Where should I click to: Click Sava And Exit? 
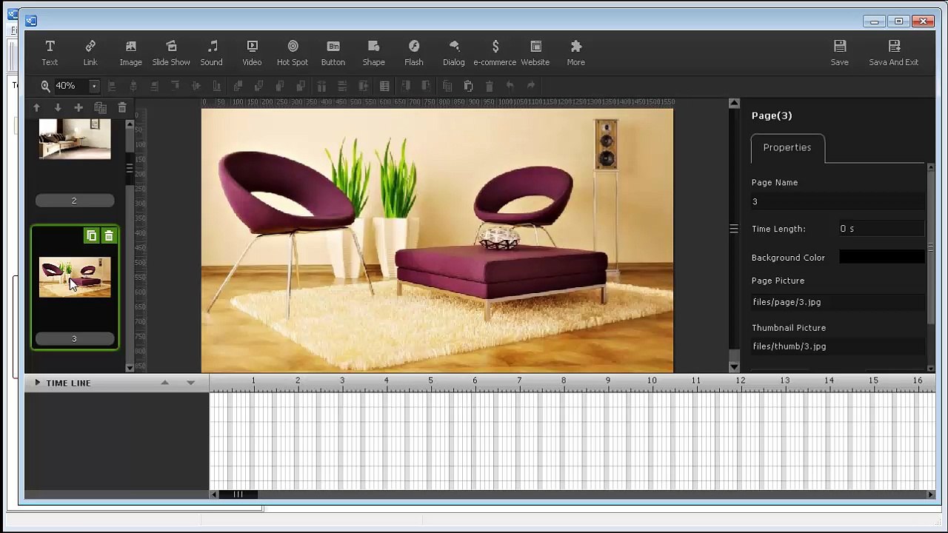click(894, 53)
